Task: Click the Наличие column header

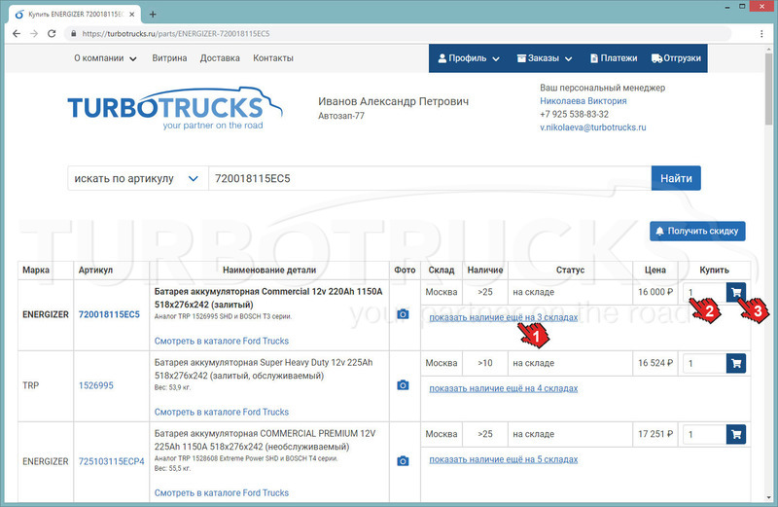Action: coord(484,271)
